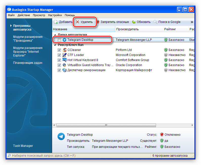Open the Помощь menu
Screen dimensions: 201x165
point(70,15)
